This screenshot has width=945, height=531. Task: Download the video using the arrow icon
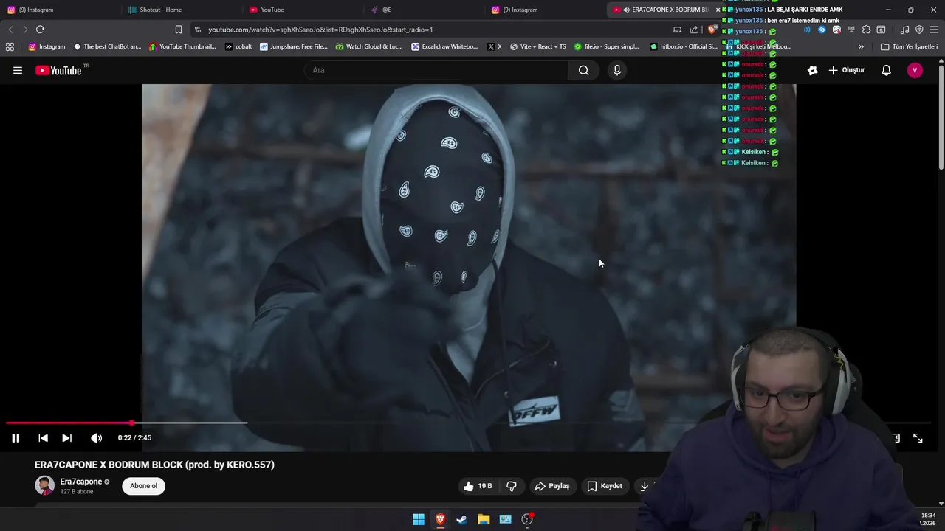pos(645,486)
